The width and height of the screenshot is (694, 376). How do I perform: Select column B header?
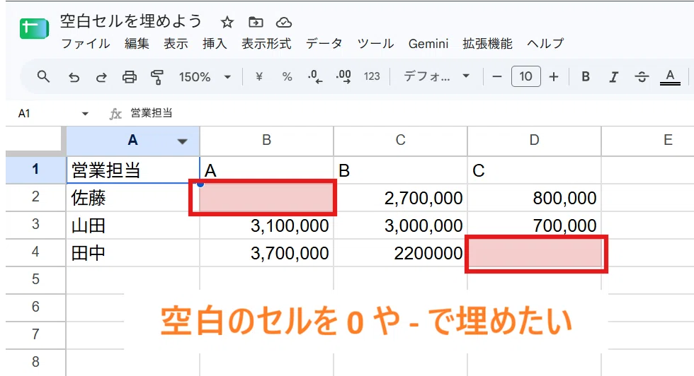[x=266, y=141]
